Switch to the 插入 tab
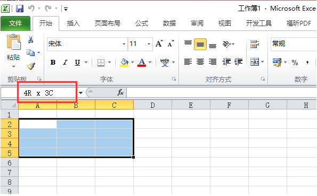317x196 pixels. 74,23
